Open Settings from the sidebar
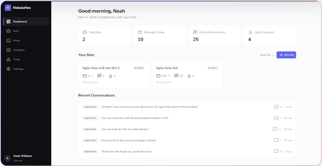Image resolution: width=322 pixels, height=166 pixels. (26, 69)
